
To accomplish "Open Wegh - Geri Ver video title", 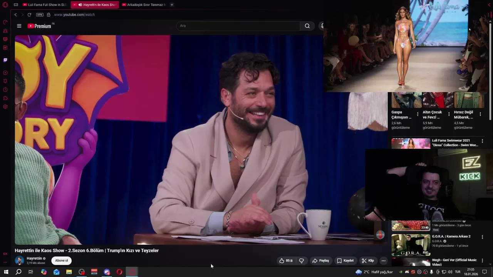I will 454,262.
